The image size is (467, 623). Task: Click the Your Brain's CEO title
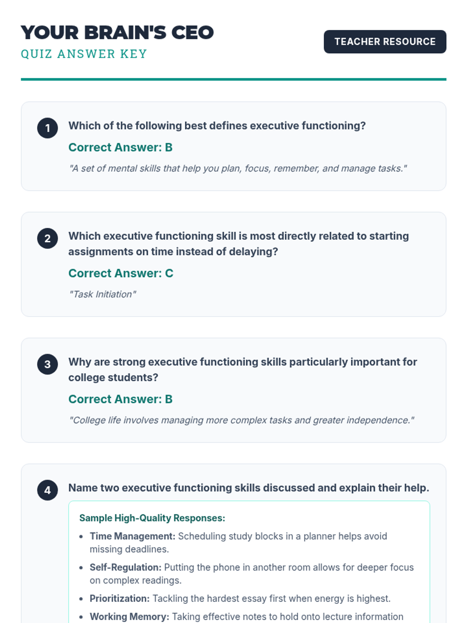coord(117,32)
